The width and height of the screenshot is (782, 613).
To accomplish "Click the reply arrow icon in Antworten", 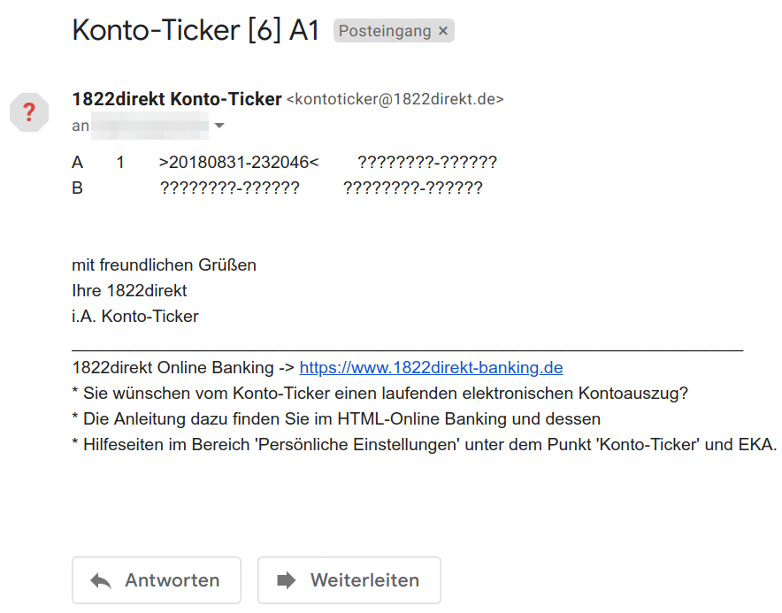I will click(x=101, y=580).
